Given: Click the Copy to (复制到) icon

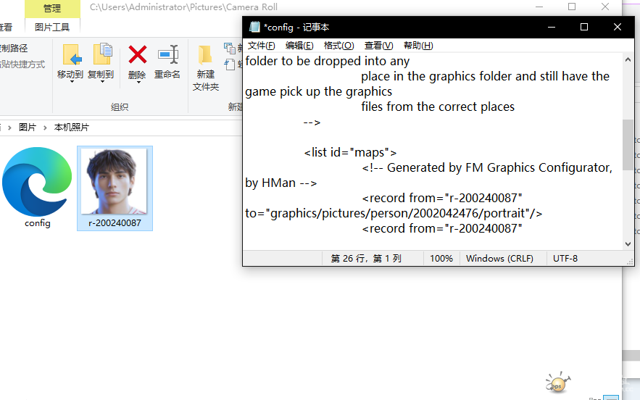Looking at the screenshot, I should coord(101,55).
